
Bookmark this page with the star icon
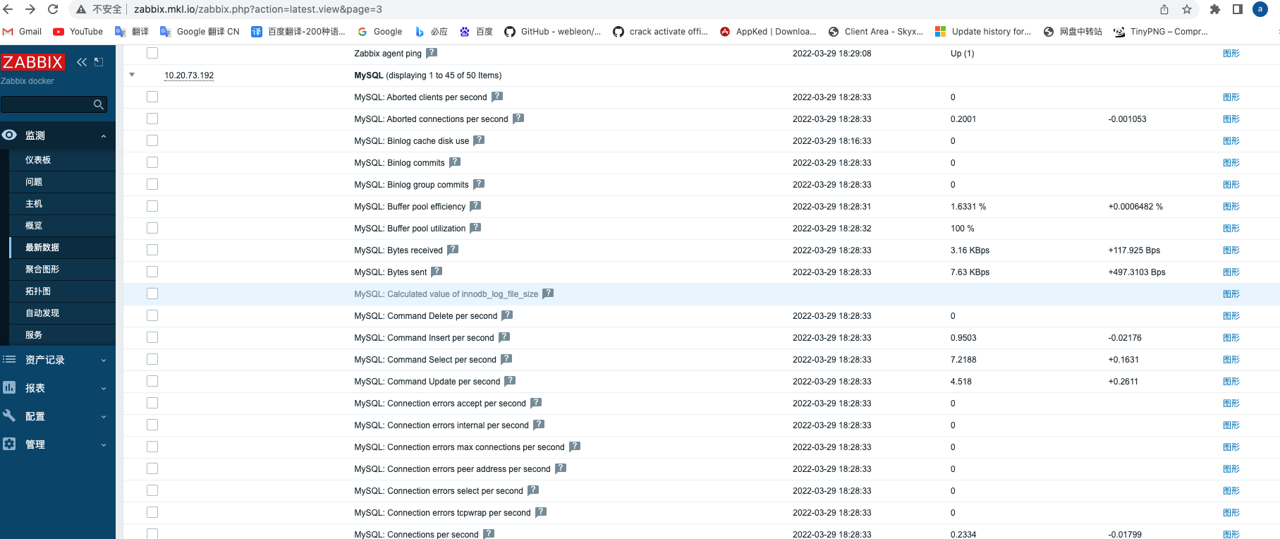click(x=1187, y=9)
